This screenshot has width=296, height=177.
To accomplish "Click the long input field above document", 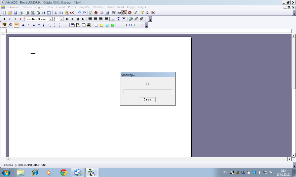I will click(x=149, y=31).
